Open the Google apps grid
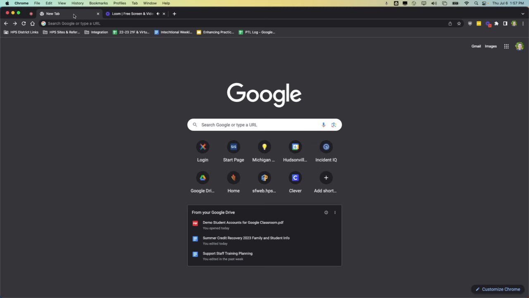The height and width of the screenshot is (298, 529). [x=506, y=46]
